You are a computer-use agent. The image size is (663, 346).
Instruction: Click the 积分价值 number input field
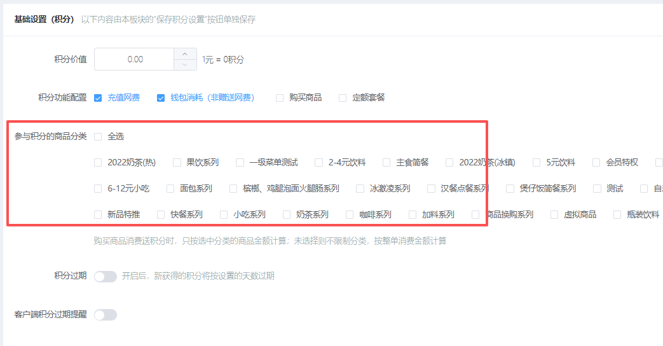[135, 59]
